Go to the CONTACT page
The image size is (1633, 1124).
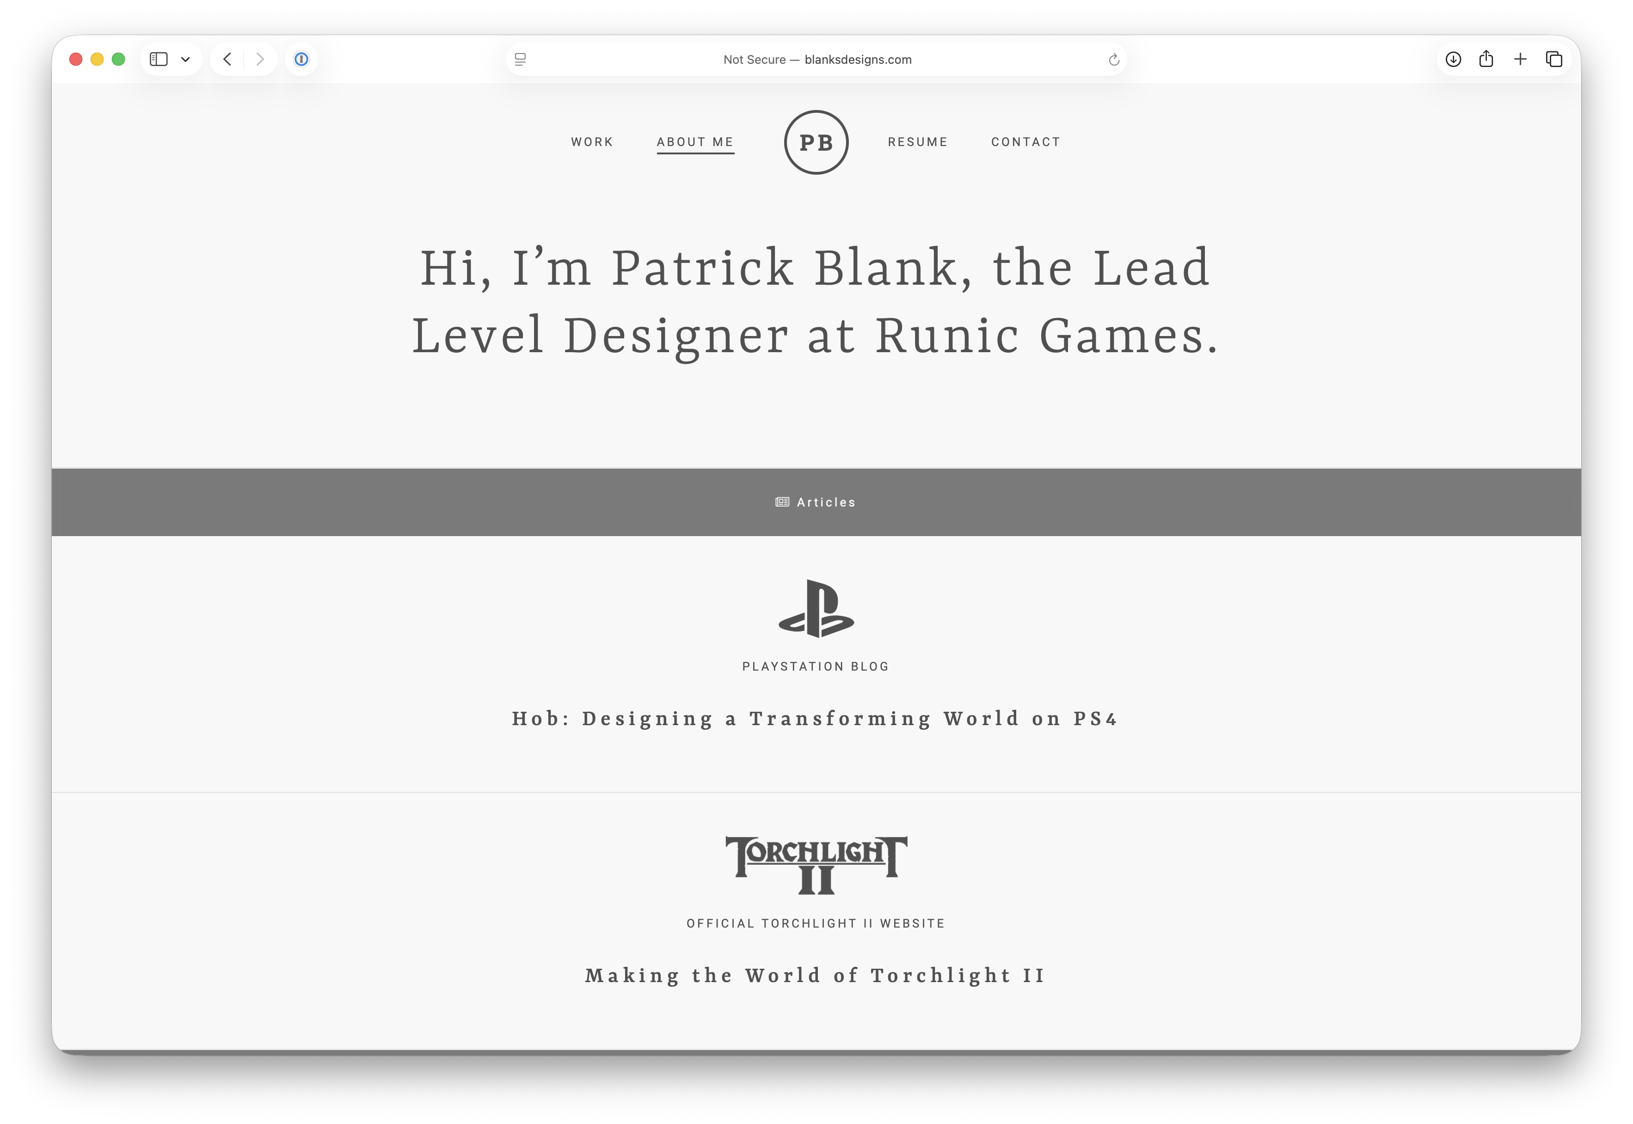[1026, 141]
